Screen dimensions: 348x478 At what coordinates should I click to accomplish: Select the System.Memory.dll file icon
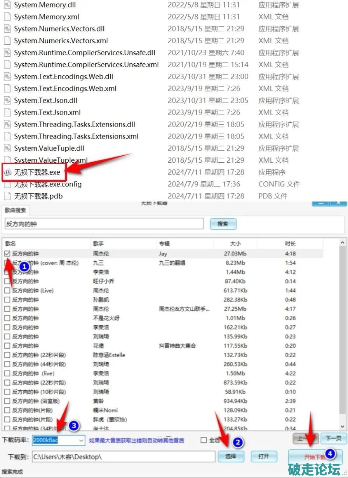7,5
